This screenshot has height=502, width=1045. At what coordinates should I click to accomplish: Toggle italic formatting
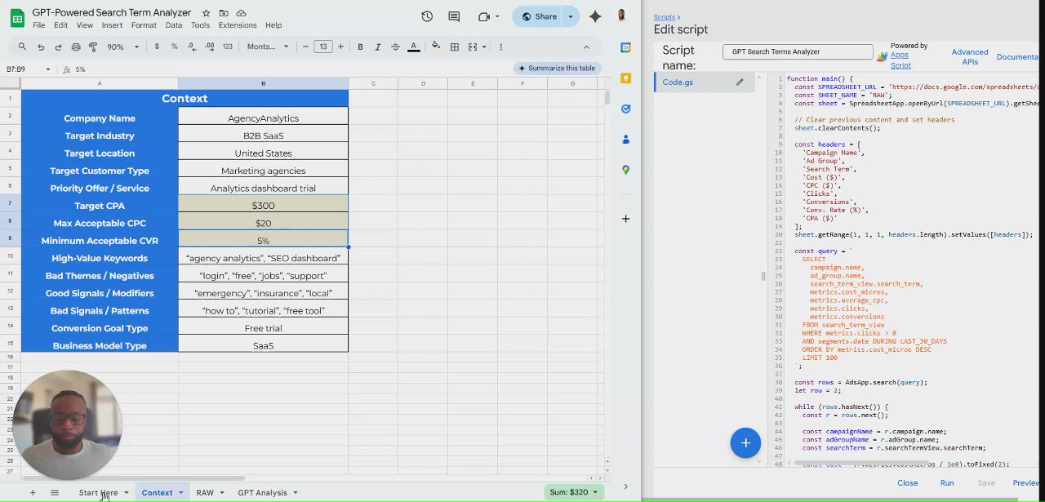point(378,47)
